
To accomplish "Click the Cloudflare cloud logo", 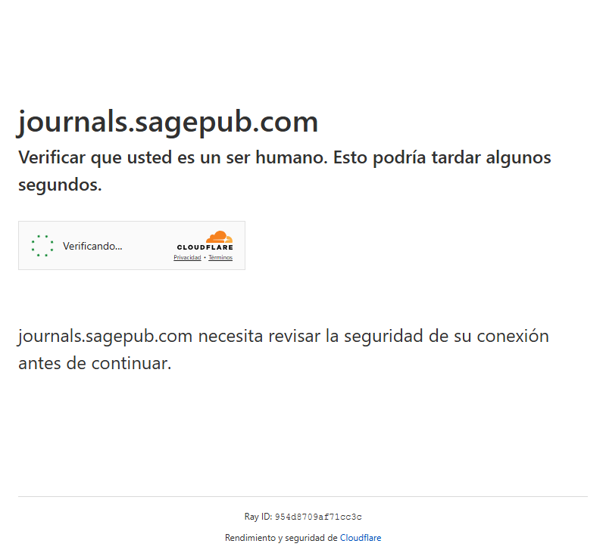I will tap(219, 237).
